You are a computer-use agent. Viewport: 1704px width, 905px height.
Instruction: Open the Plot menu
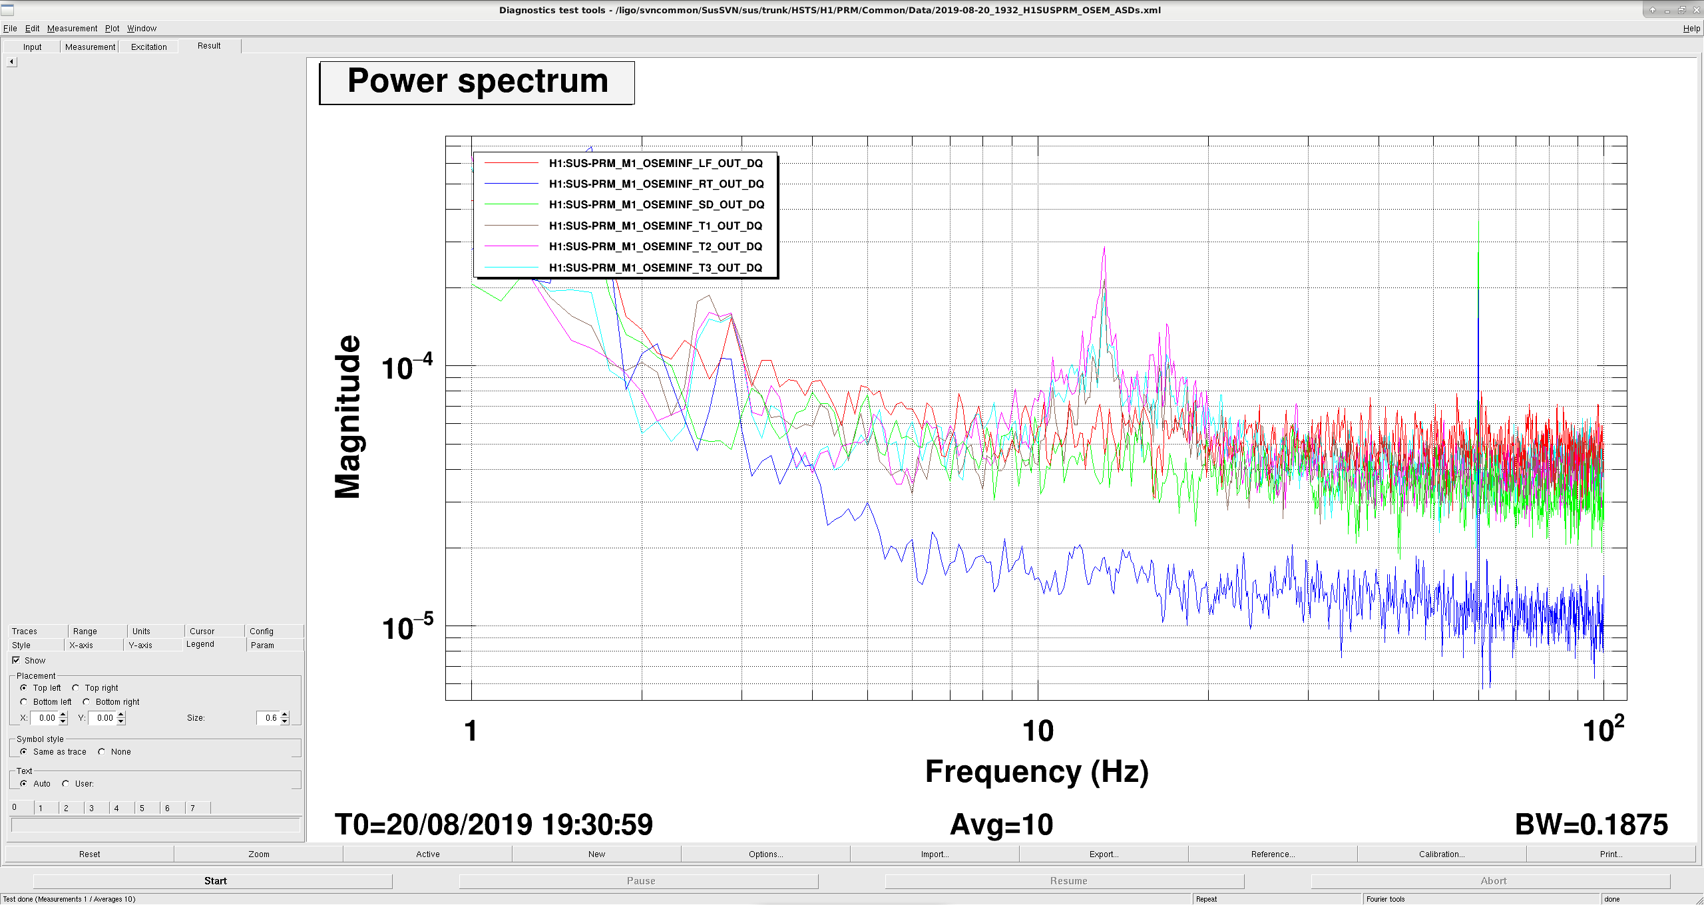point(112,29)
